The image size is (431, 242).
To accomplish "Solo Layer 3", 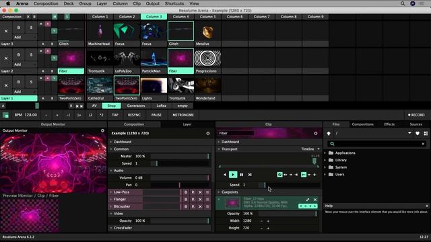I will pyautogui.click(x=31, y=28).
